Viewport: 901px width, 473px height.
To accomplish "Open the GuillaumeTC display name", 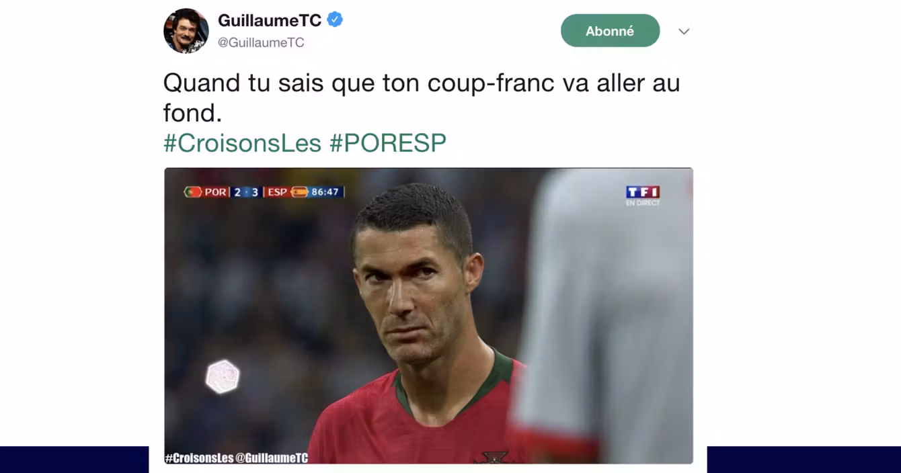I will point(270,21).
